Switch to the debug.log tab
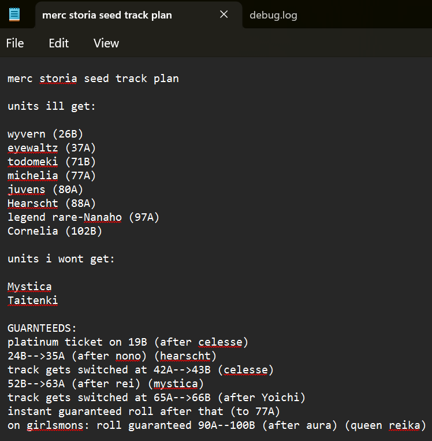This screenshot has width=432, height=441. [x=273, y=15]
